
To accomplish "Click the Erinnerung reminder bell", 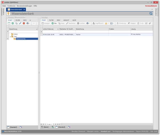I will (x=121, y=23).
